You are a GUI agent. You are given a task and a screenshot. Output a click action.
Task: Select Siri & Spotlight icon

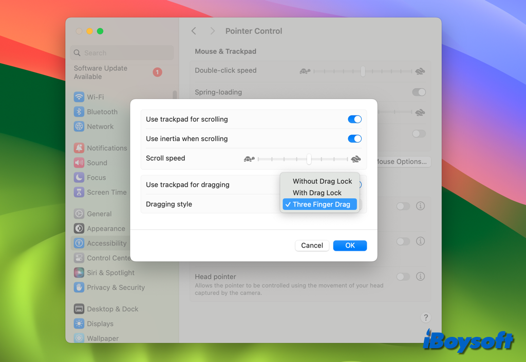click(x=79, y=273)
